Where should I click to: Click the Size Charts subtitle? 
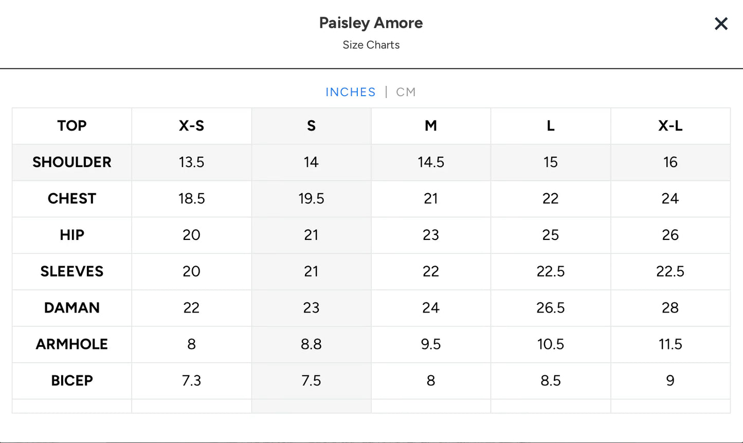click(371, 45)
